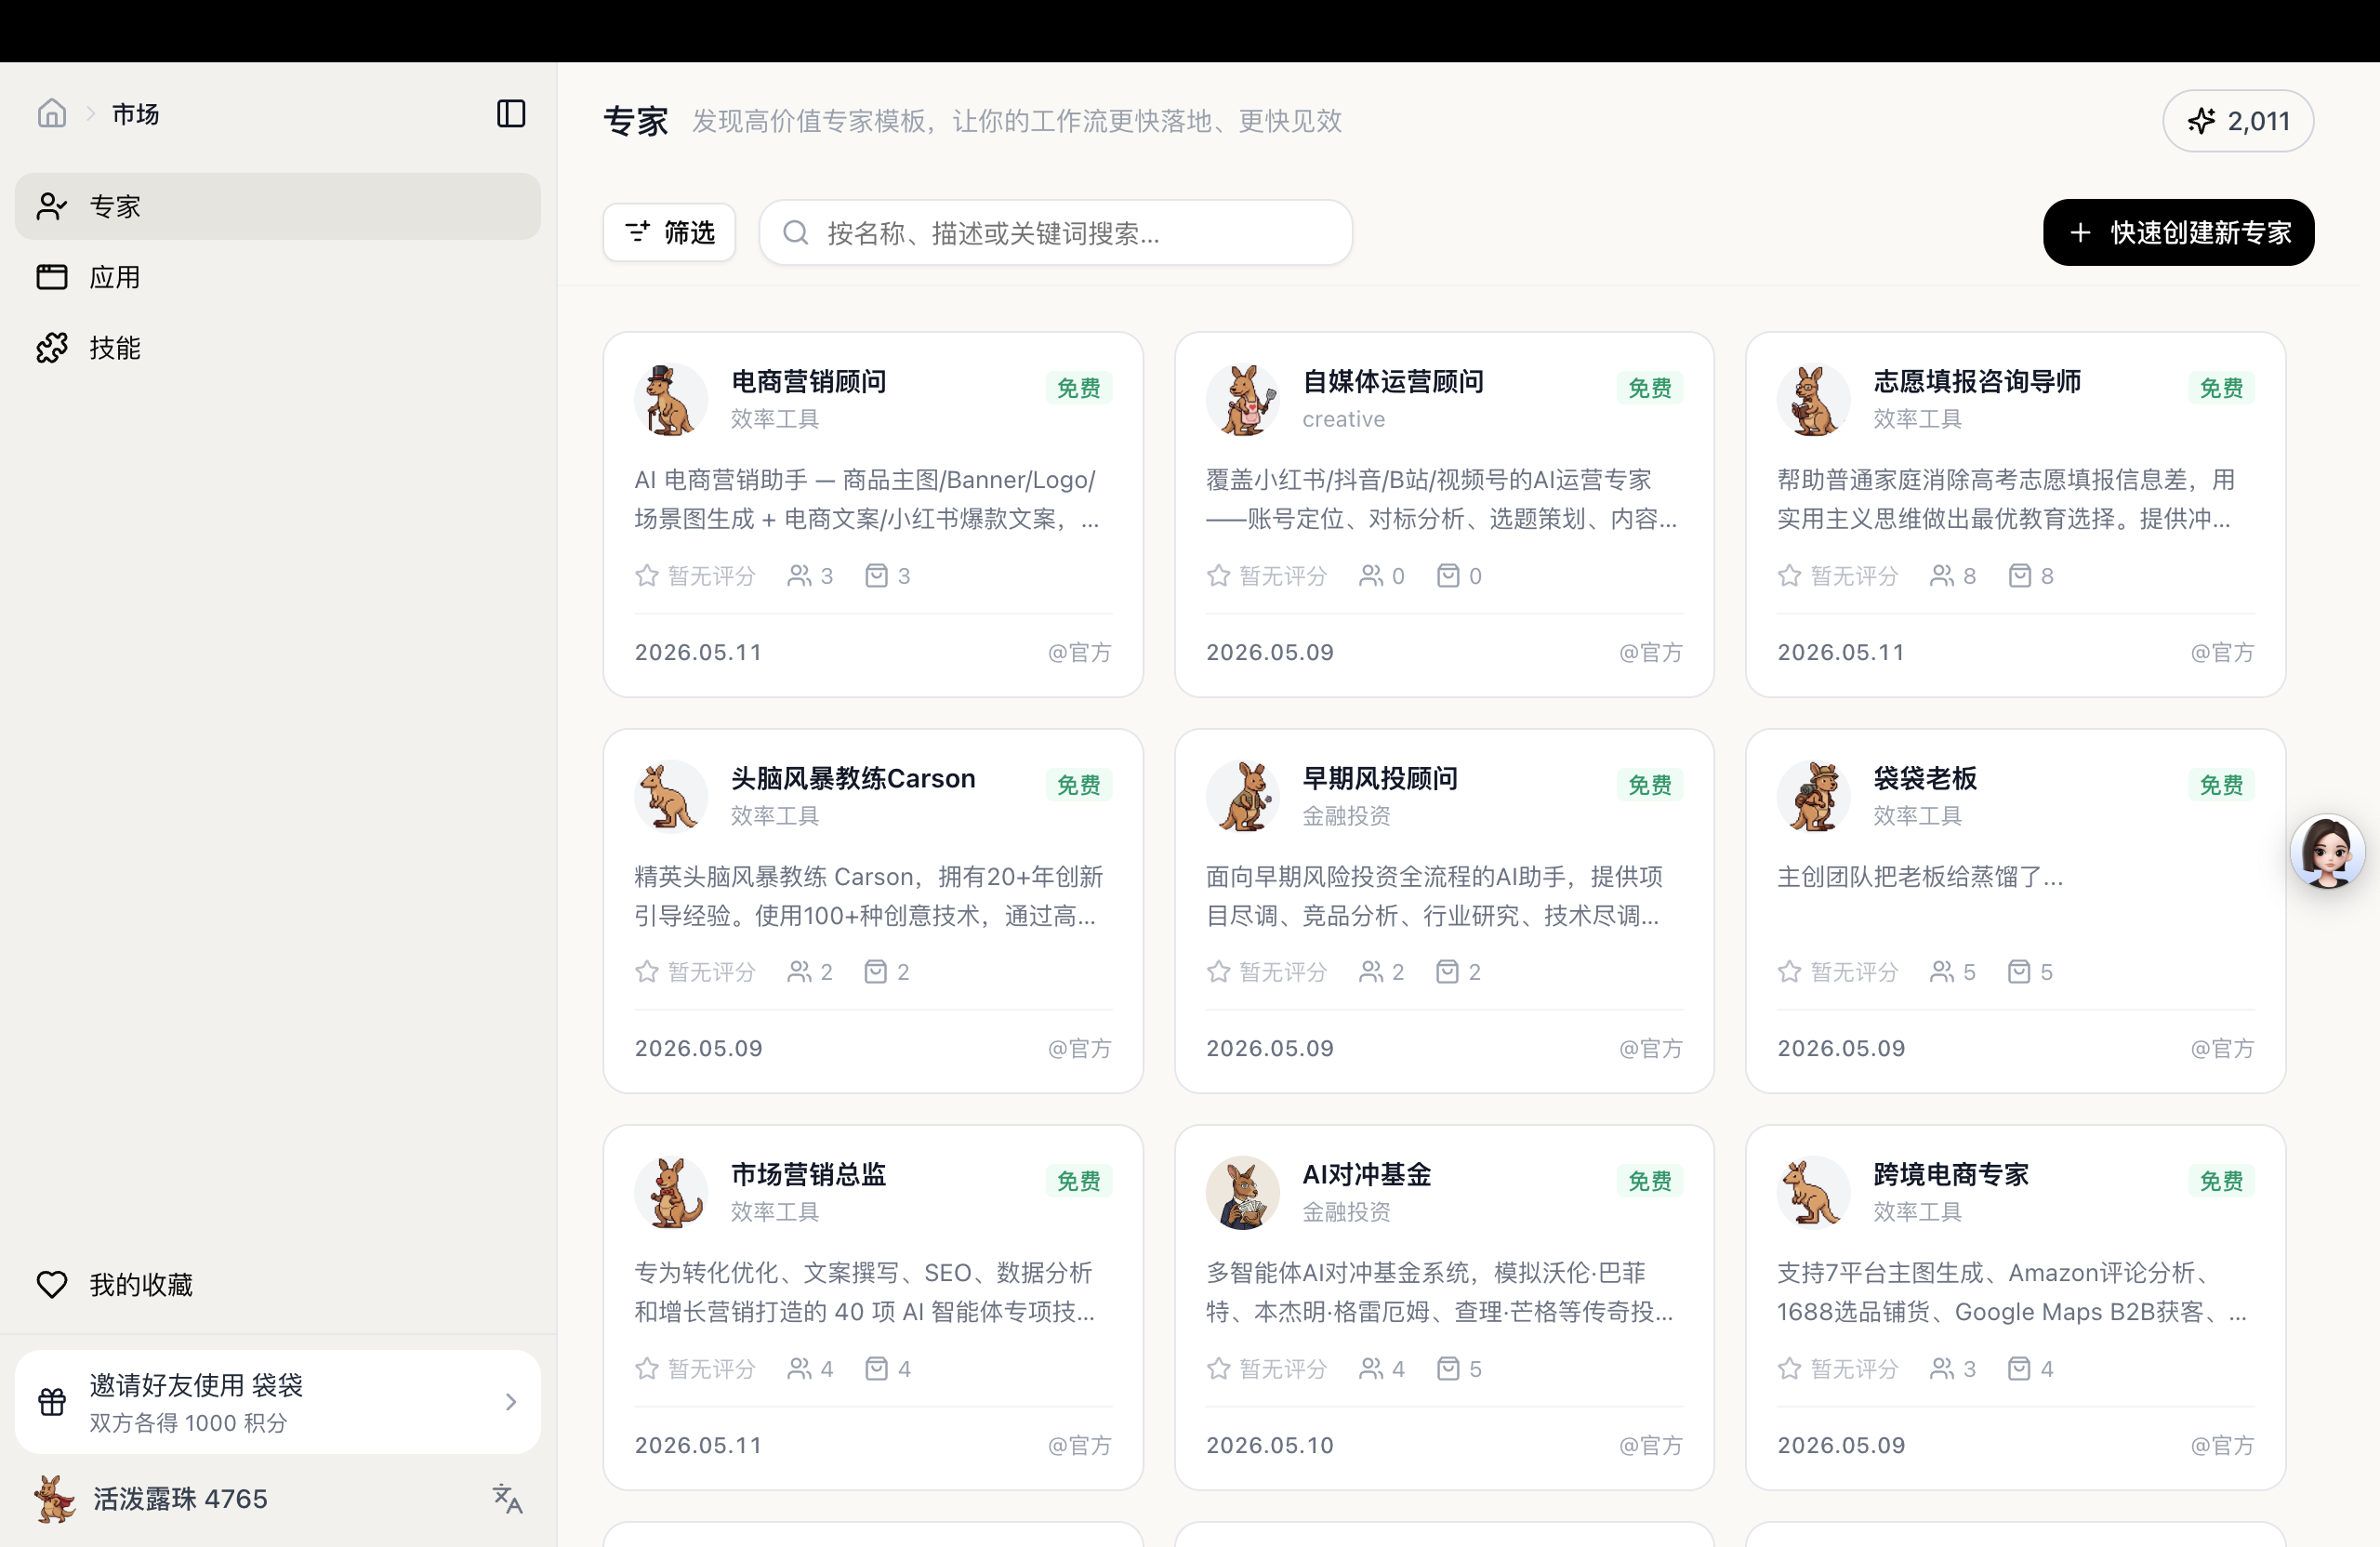The height and width of the screenshot is (1547, 2380).
Task: Click the star rating icon on 自媒体运营顾问
Action: 1218,575
